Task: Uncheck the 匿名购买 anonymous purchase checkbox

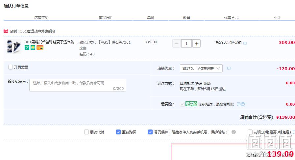Action: [118, 132]
